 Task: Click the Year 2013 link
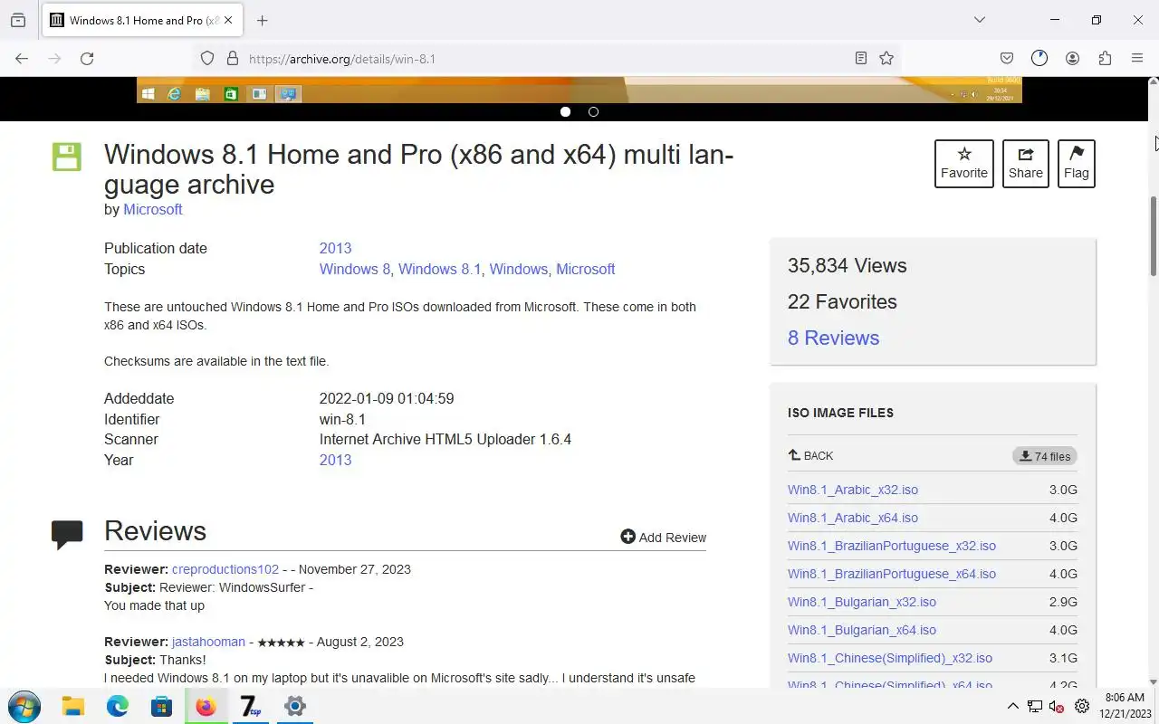pyautogui.click(x=335, y=460)
